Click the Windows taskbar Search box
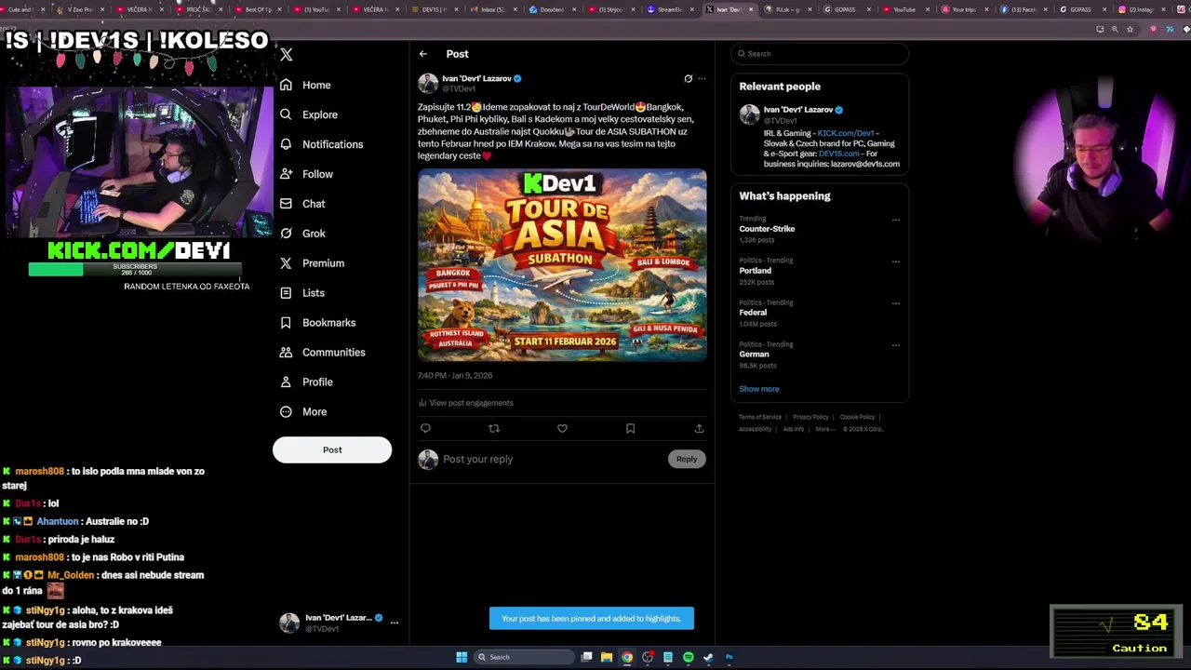 coord(524,657)
